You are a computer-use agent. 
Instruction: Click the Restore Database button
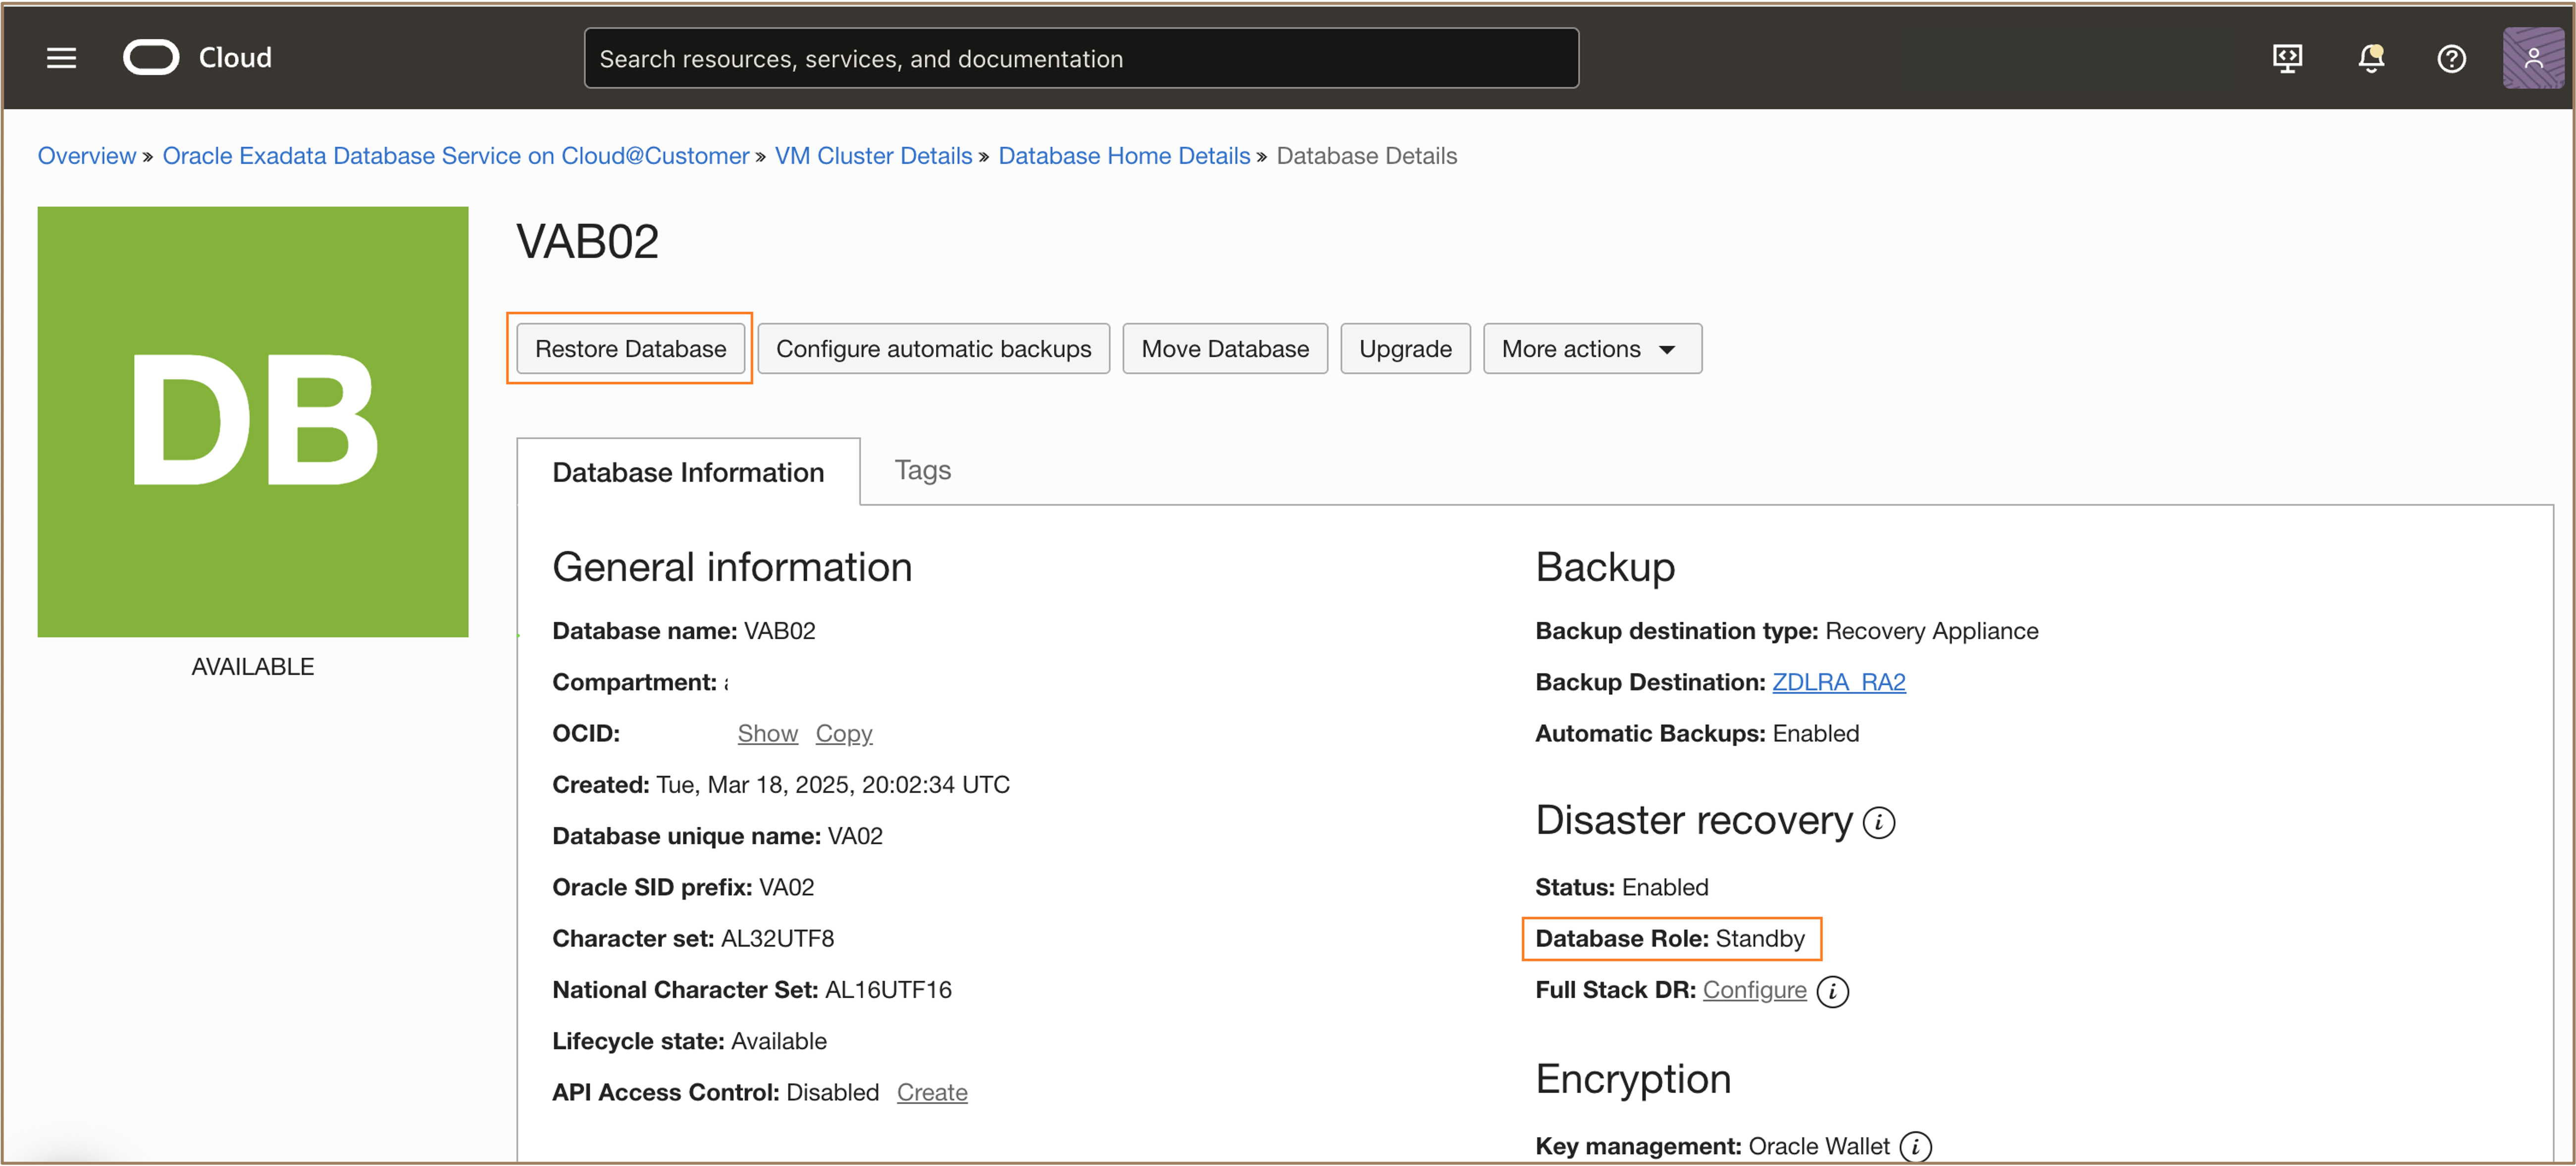pos(630,348)
